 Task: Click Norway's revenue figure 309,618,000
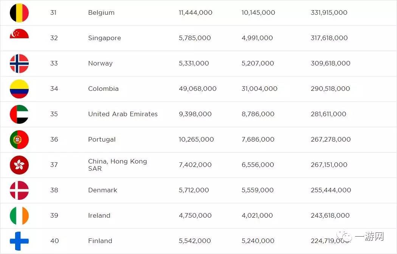point(330,64)
